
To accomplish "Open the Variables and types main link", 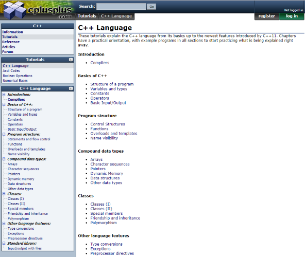I will (109, 89).
